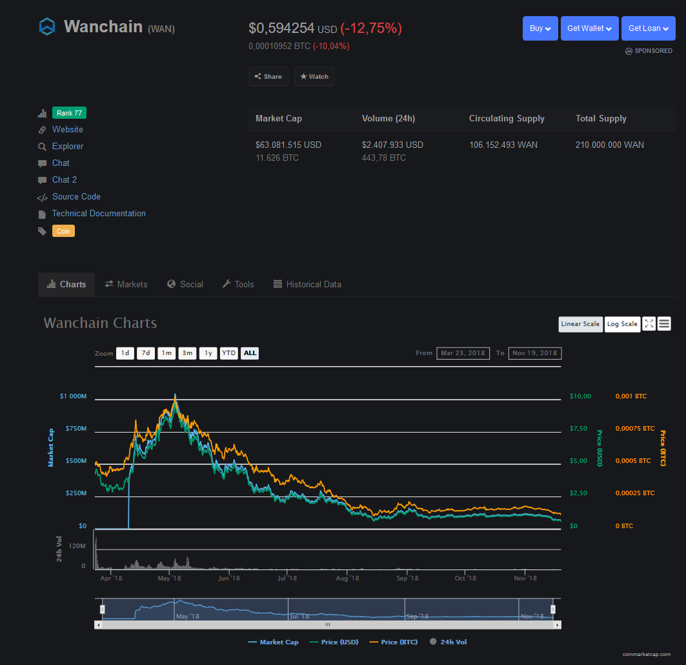This screenshot has height=665, width=686.
Task: Select Log Scale for the chart
Action: [x=622, y=324]
